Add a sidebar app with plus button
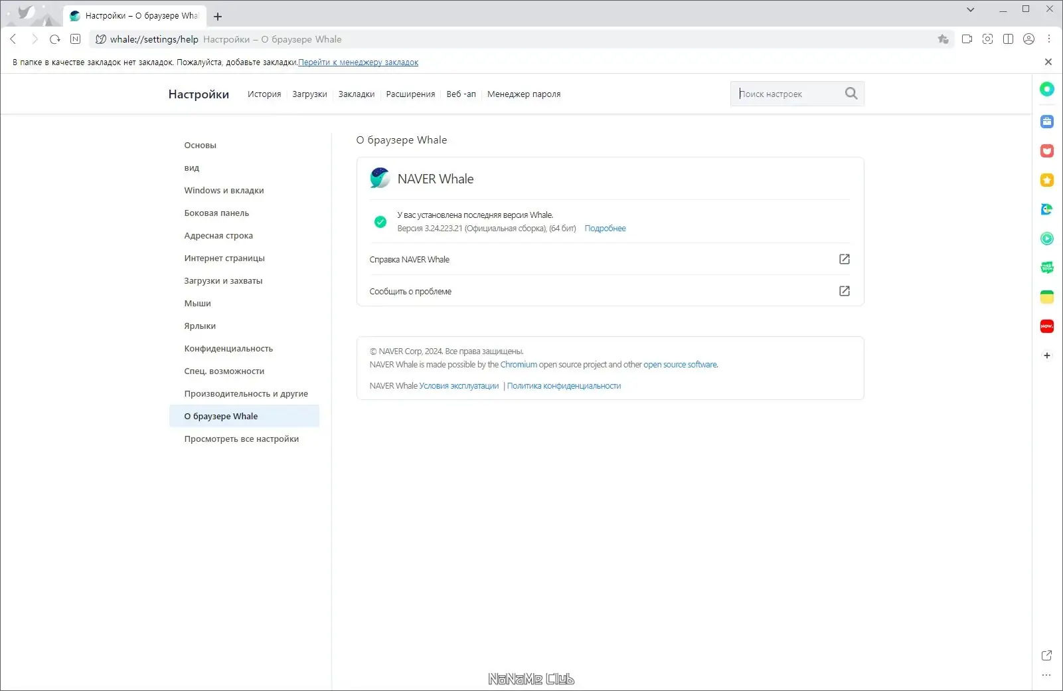 coord(1047,355)
